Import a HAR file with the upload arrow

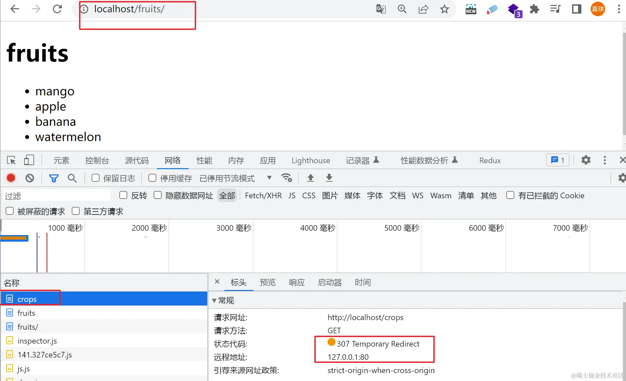pyautogui.click(x=310, y=178)
